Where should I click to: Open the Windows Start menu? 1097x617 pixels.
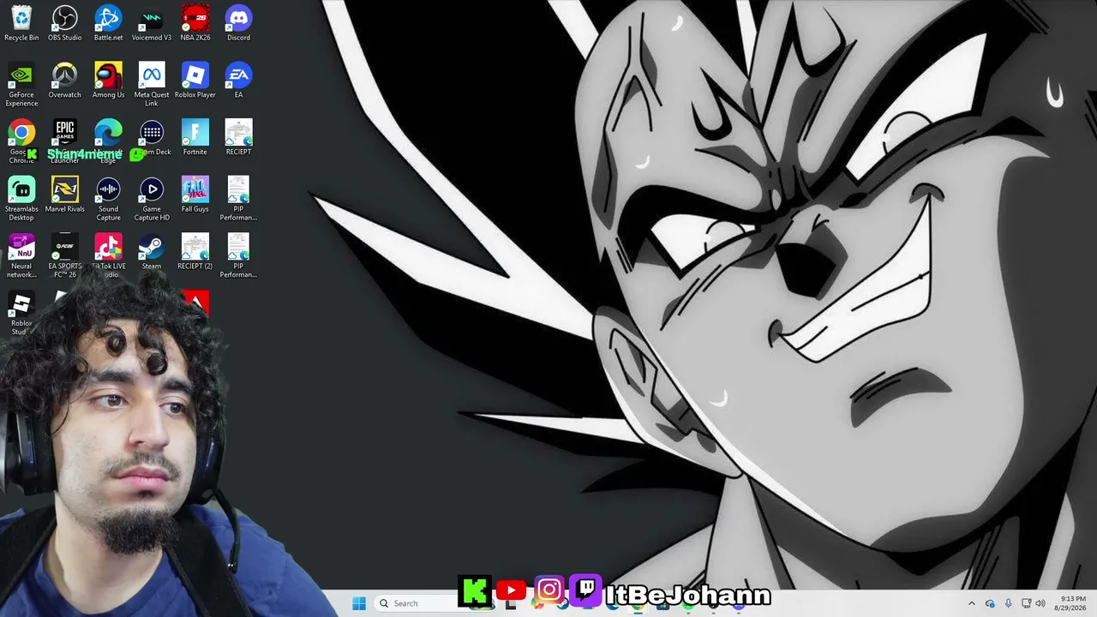coord(359,603)
